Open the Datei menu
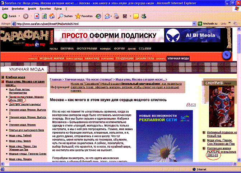Image resolution: width=241 pixels, height=173 pixels. point(5,9)
